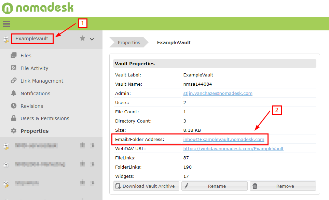This screenshot has width=329, height=200.
Task: Go to Link Management
Action: click(x=42, y=81)
